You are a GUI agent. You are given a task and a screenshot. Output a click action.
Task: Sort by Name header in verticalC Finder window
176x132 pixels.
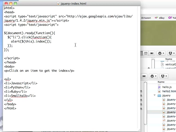click(169, 59)
